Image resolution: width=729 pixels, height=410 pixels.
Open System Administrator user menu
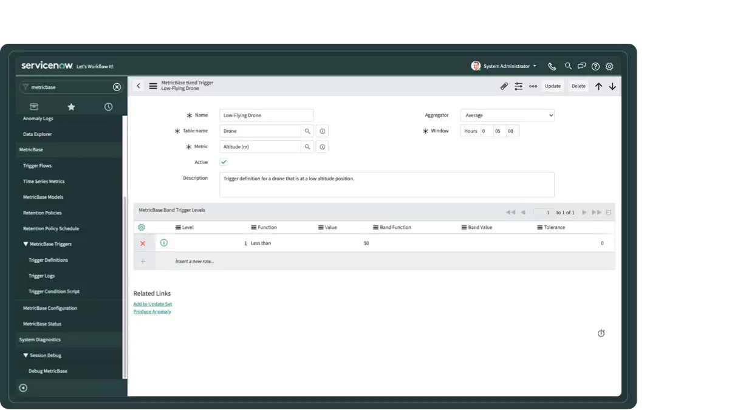504,66
